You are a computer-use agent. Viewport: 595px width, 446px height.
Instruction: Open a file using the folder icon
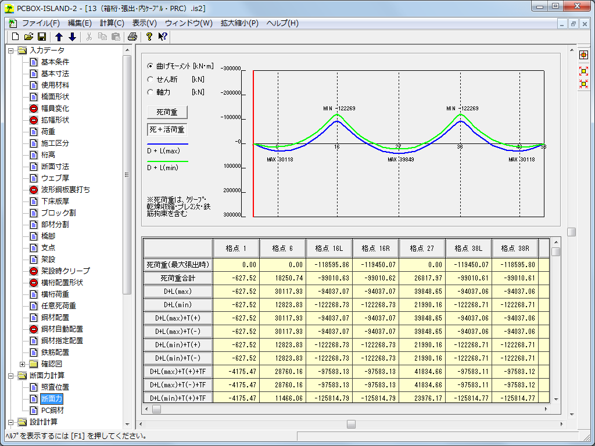pos(28,37)
